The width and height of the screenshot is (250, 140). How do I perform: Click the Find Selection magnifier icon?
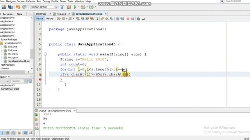point(78,19)
